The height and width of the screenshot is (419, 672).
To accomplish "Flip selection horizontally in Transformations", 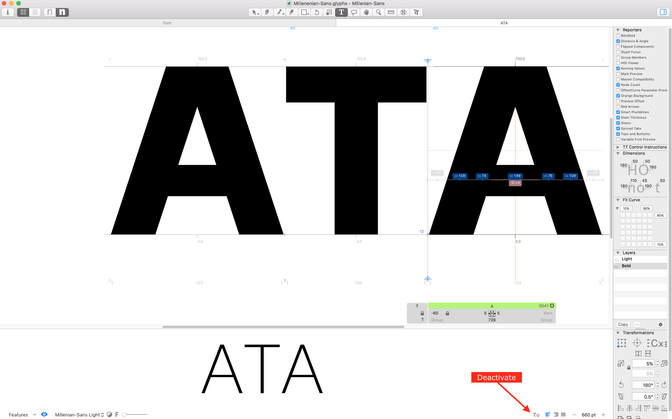I will 638,353.
